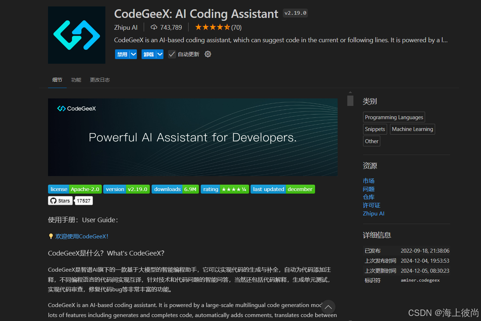Click the 17527 stars count badge
Screen dimensions: 481x321
(x=84, y=201)
